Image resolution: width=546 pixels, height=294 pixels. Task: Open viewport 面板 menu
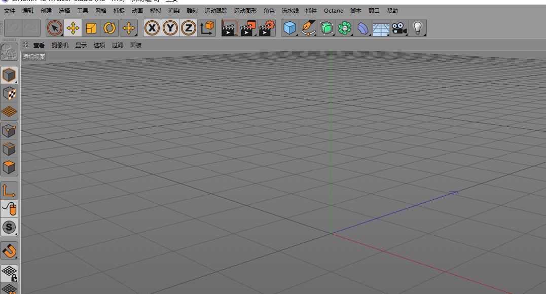pyautogui.click(x=136, y=45)
